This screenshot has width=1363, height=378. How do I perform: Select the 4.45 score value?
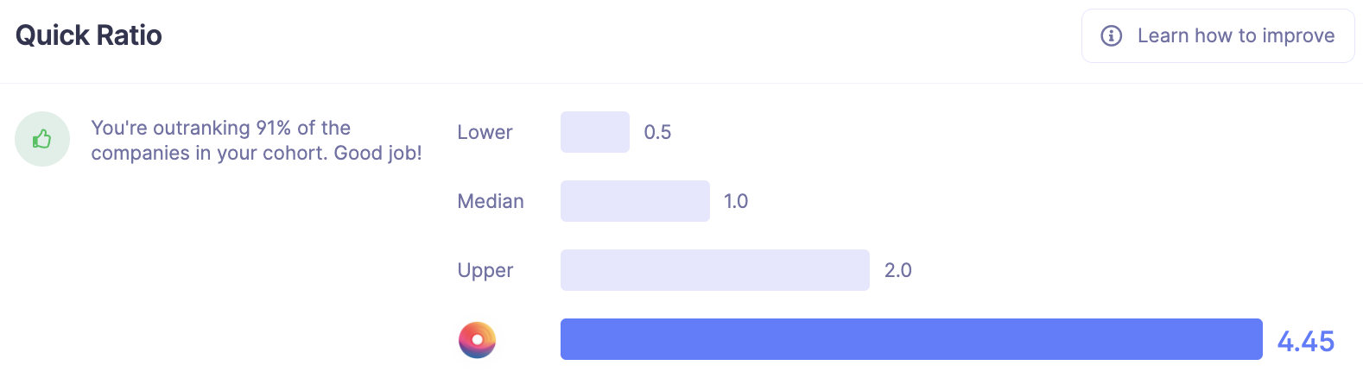click(1306, 341)
